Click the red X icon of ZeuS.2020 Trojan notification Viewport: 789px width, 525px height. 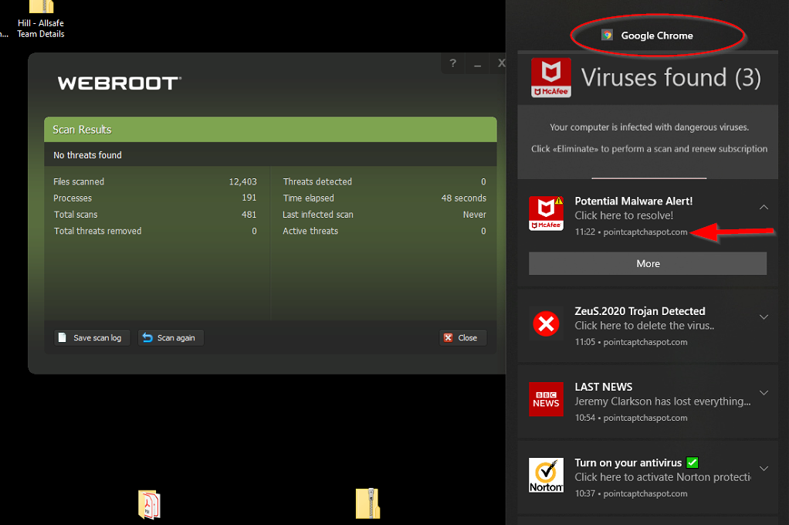[546, 323]
